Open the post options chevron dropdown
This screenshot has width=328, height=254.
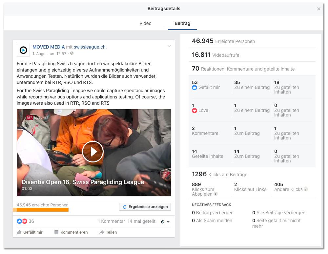click(169, 46)
